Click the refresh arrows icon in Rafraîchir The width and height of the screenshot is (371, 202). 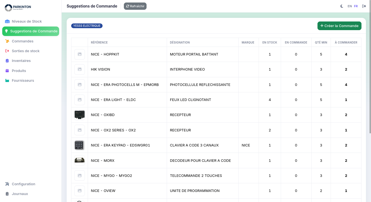128,6
